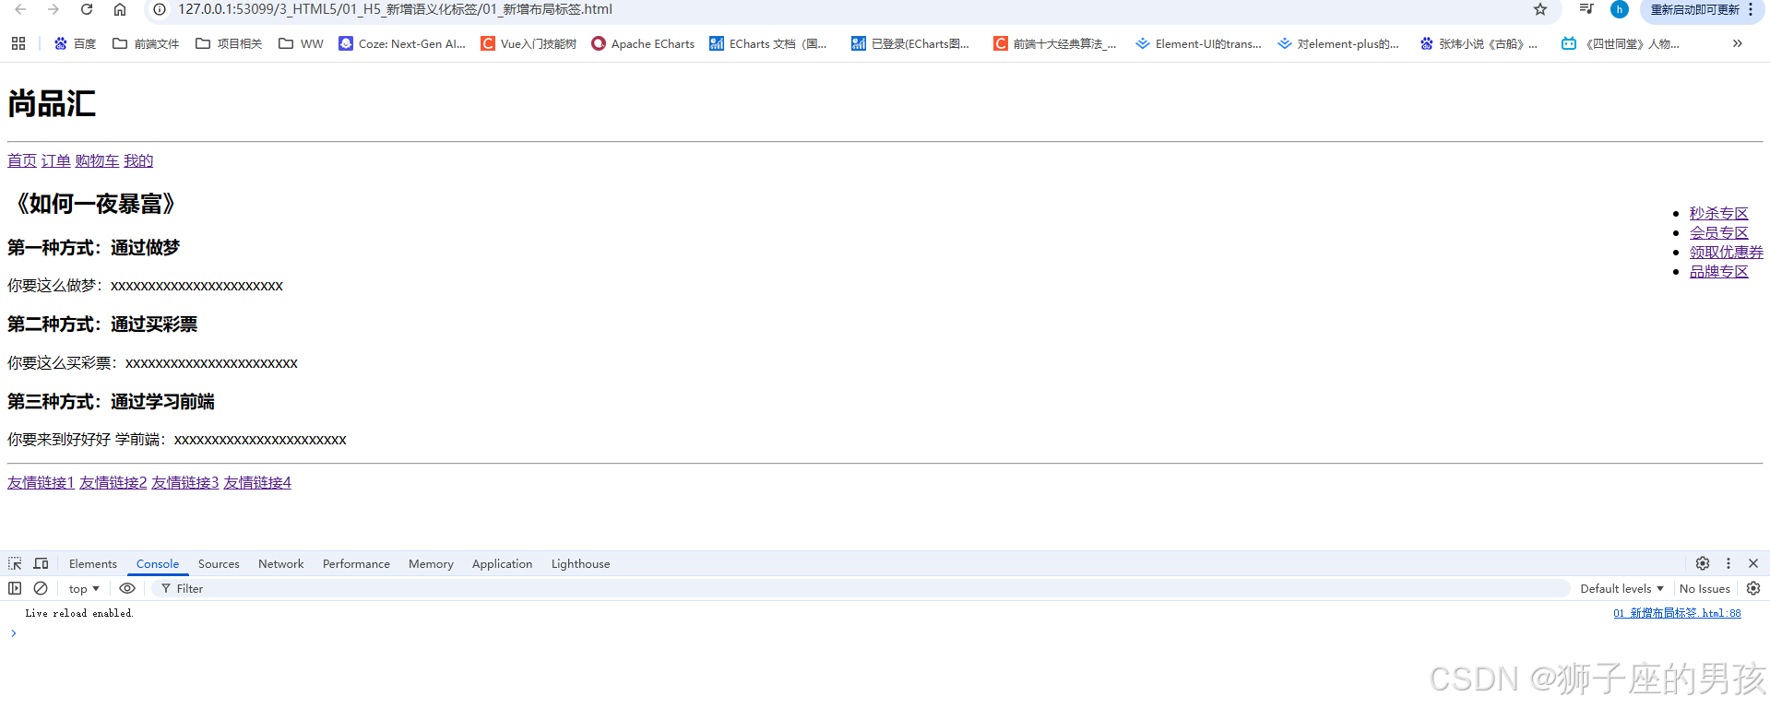1770x708 pixels.
Task: Click the console Filter input field
Action: coord(861,588)
